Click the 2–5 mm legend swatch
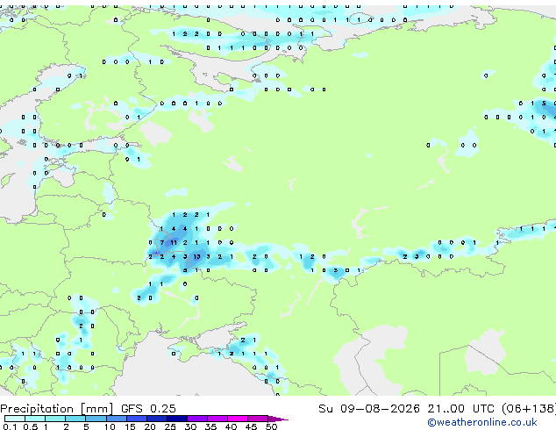 (75, 419)
